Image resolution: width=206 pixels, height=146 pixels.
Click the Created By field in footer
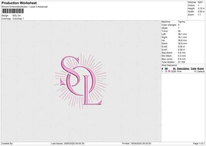pos(7,143)
